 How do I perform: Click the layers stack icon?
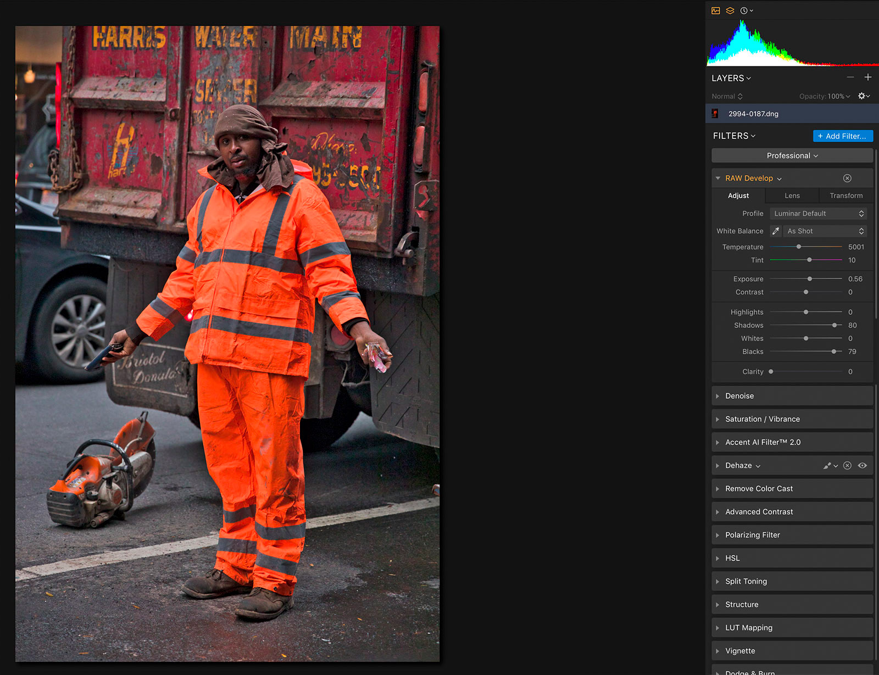[x=730, y=10]
